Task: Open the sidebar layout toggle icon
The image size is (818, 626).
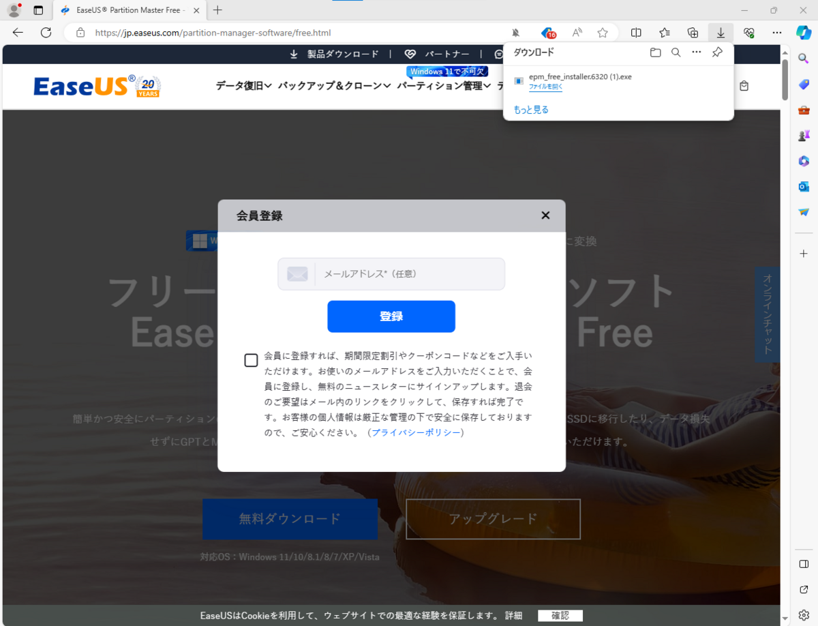Action: coord(804,564)
